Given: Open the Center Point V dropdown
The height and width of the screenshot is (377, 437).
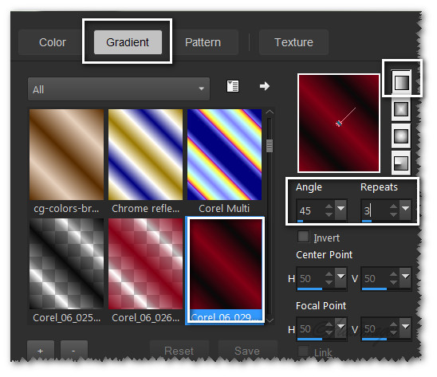Looking at the screenshot, I should click(405, 277).
